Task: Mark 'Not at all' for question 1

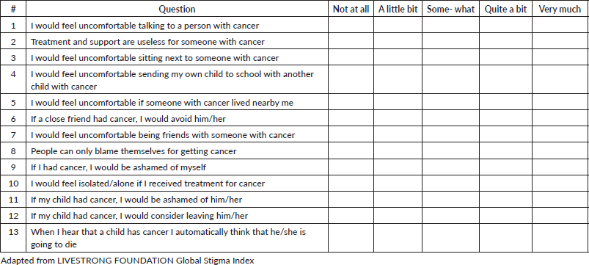Action: point(351,25)
